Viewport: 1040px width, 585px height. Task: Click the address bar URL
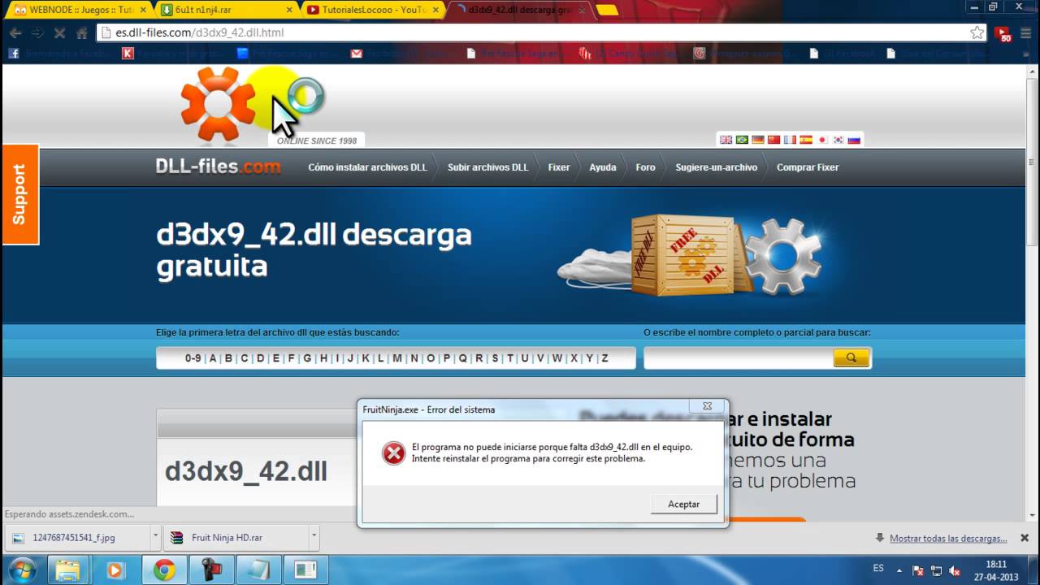pos(200,33)
